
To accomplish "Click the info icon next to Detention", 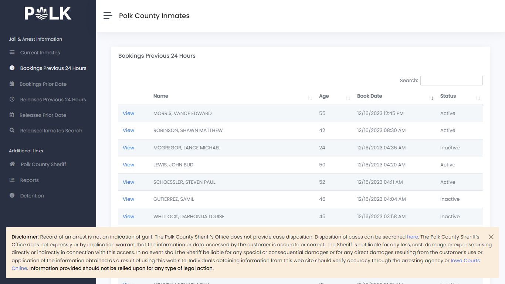I will pos(12,196).
